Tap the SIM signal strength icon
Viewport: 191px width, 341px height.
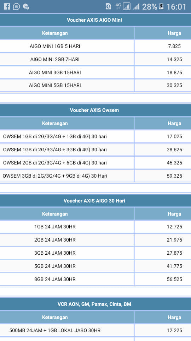click(x=127, y=6)
